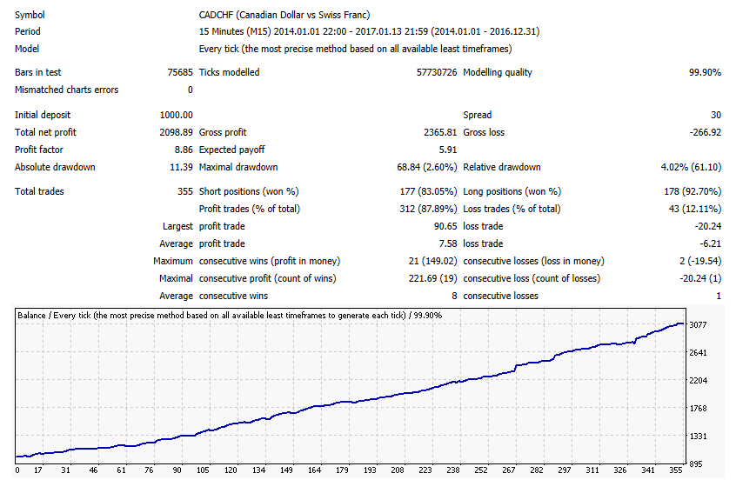Click the Modelling quality value 99.90%

click(705, 72)
